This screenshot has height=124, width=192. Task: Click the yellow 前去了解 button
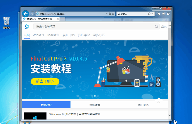pos(45,81)
